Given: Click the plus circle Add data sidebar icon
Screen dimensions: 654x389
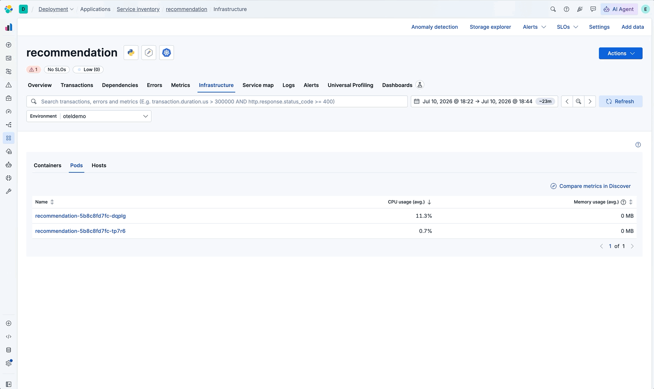Looking at the screenshot, I should 9,323.
